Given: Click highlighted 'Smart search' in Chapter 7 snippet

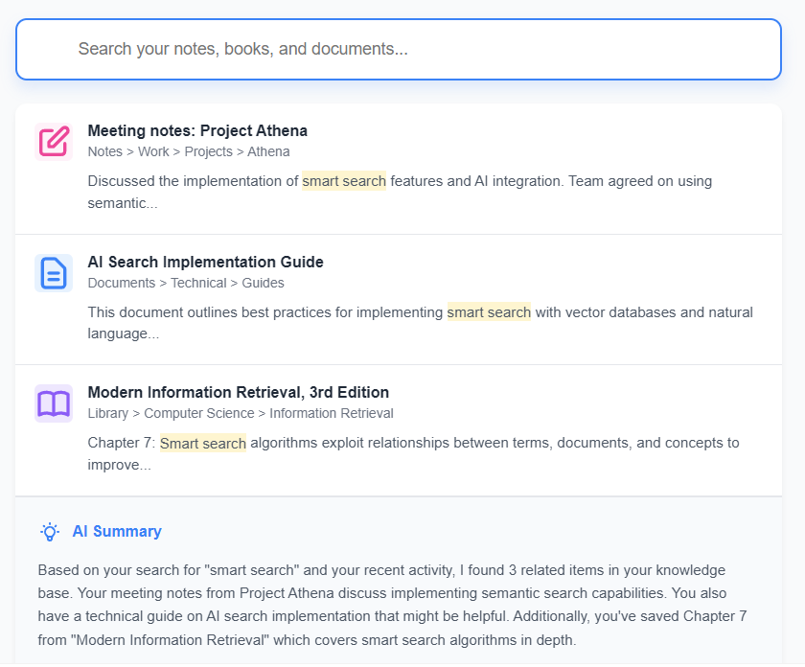Looking at the screenshot, I should pos(203,443).
